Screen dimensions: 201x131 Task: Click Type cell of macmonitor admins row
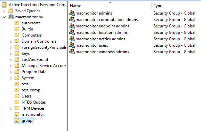point(174,13)
